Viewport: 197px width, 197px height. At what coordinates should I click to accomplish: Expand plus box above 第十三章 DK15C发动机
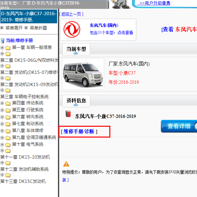point(2,175)
